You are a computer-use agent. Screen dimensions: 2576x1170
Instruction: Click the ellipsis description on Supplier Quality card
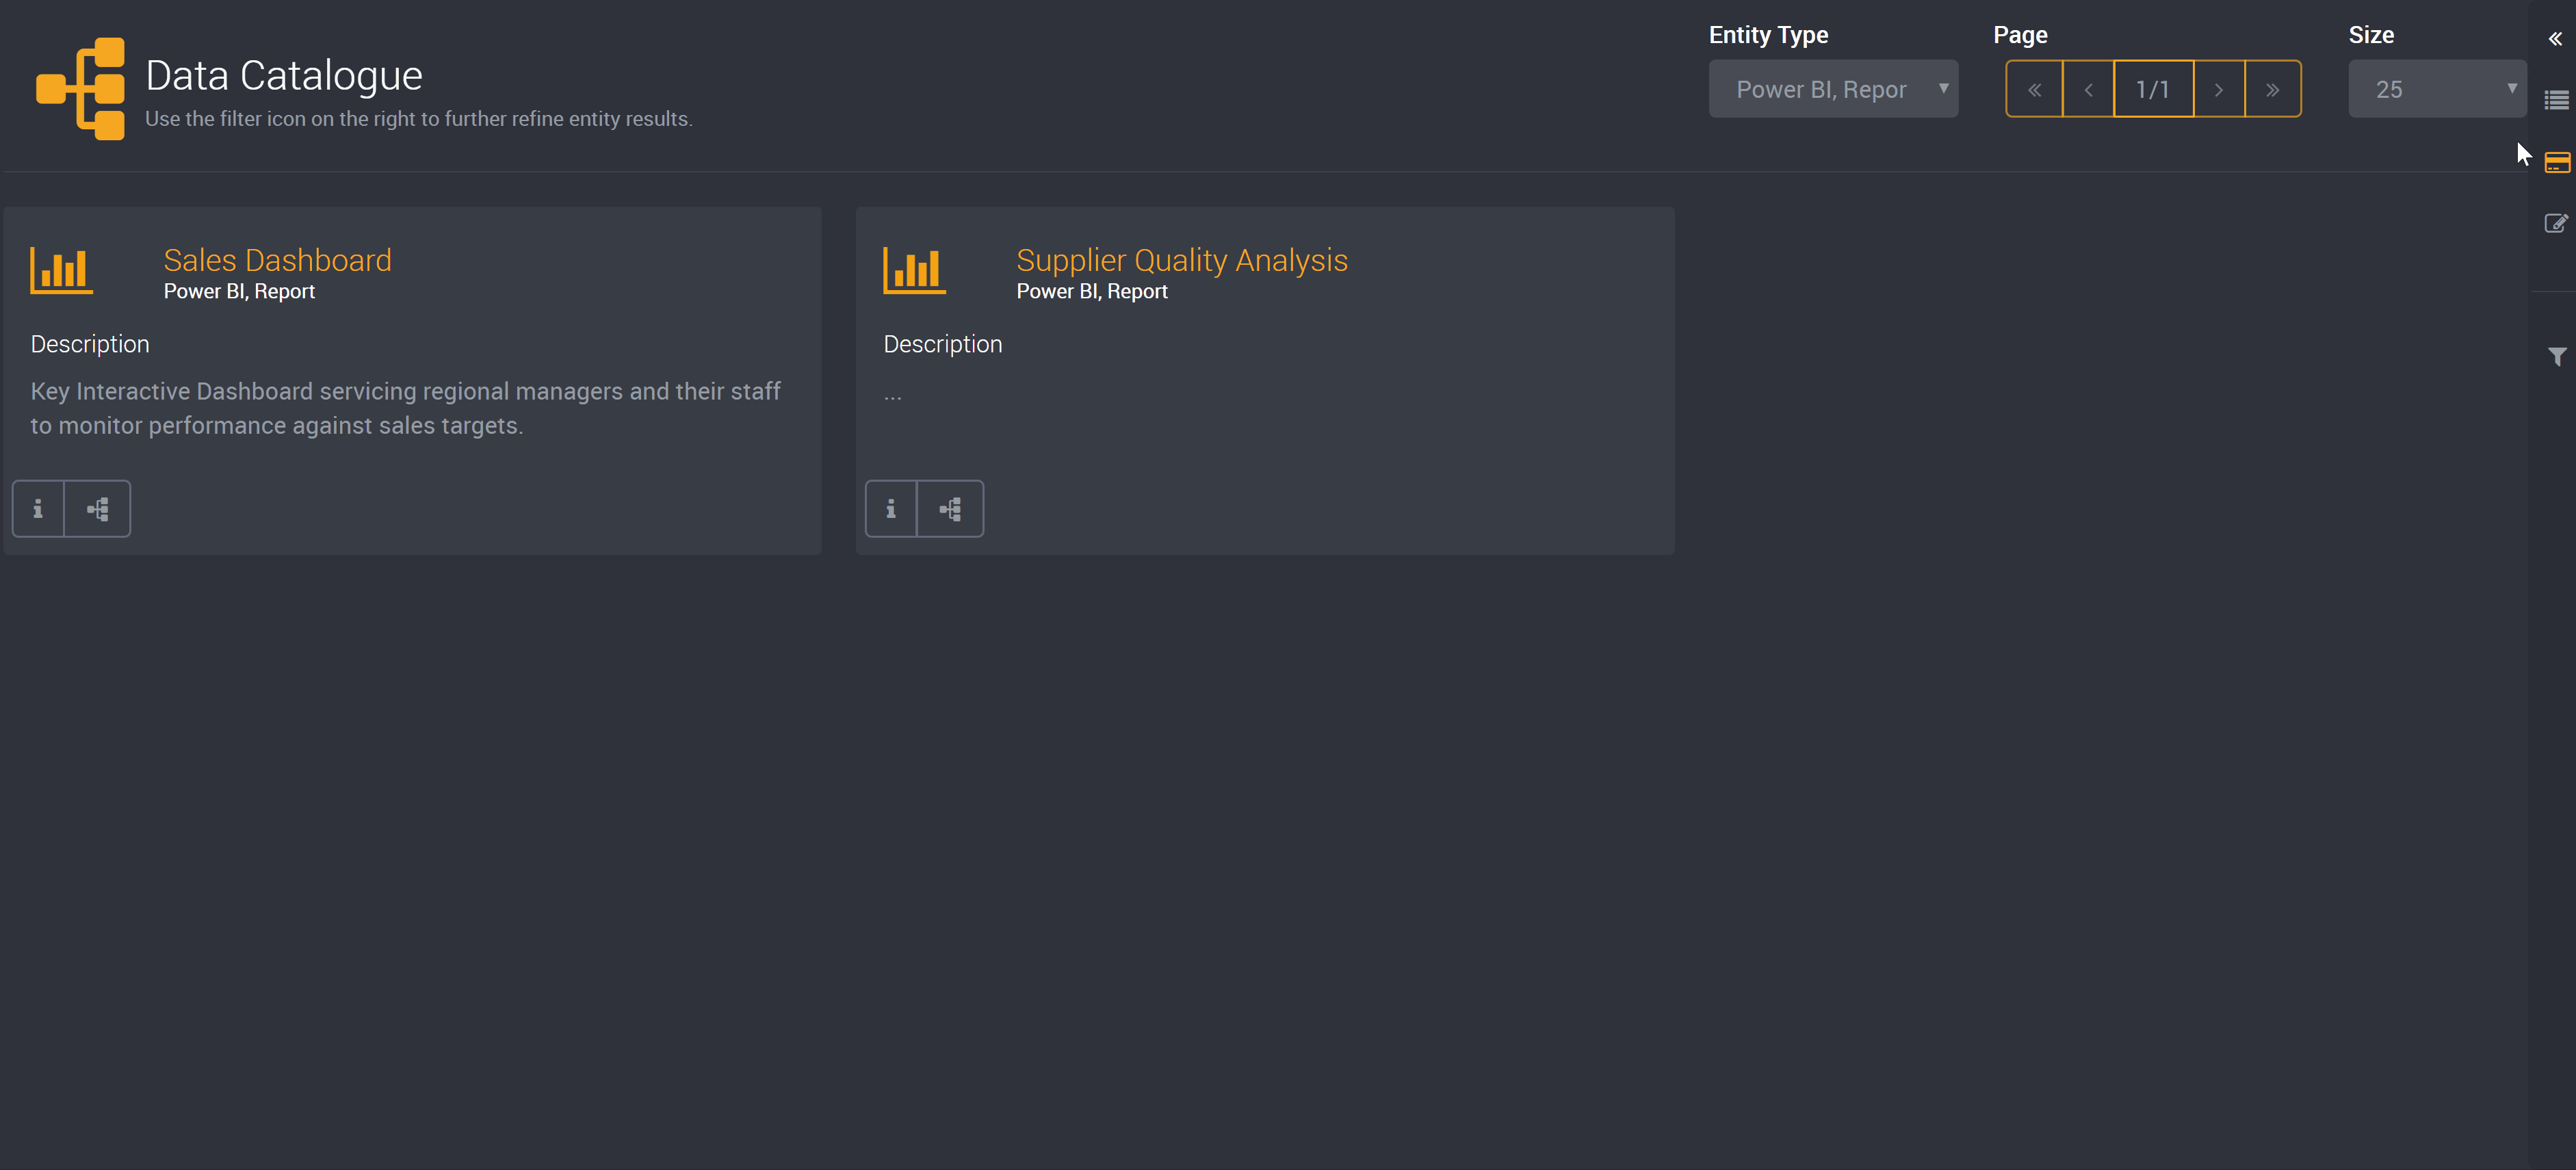tap(893, 396)
